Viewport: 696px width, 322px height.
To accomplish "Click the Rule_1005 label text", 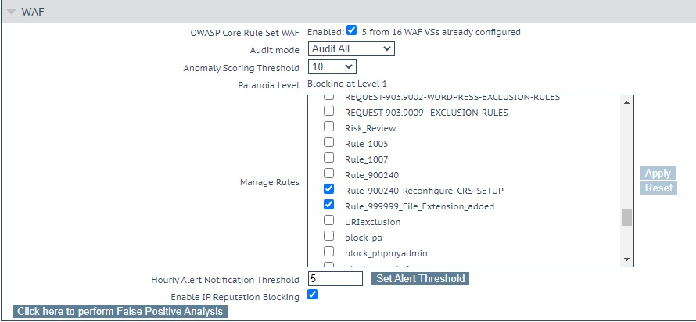I will point(366,144).
